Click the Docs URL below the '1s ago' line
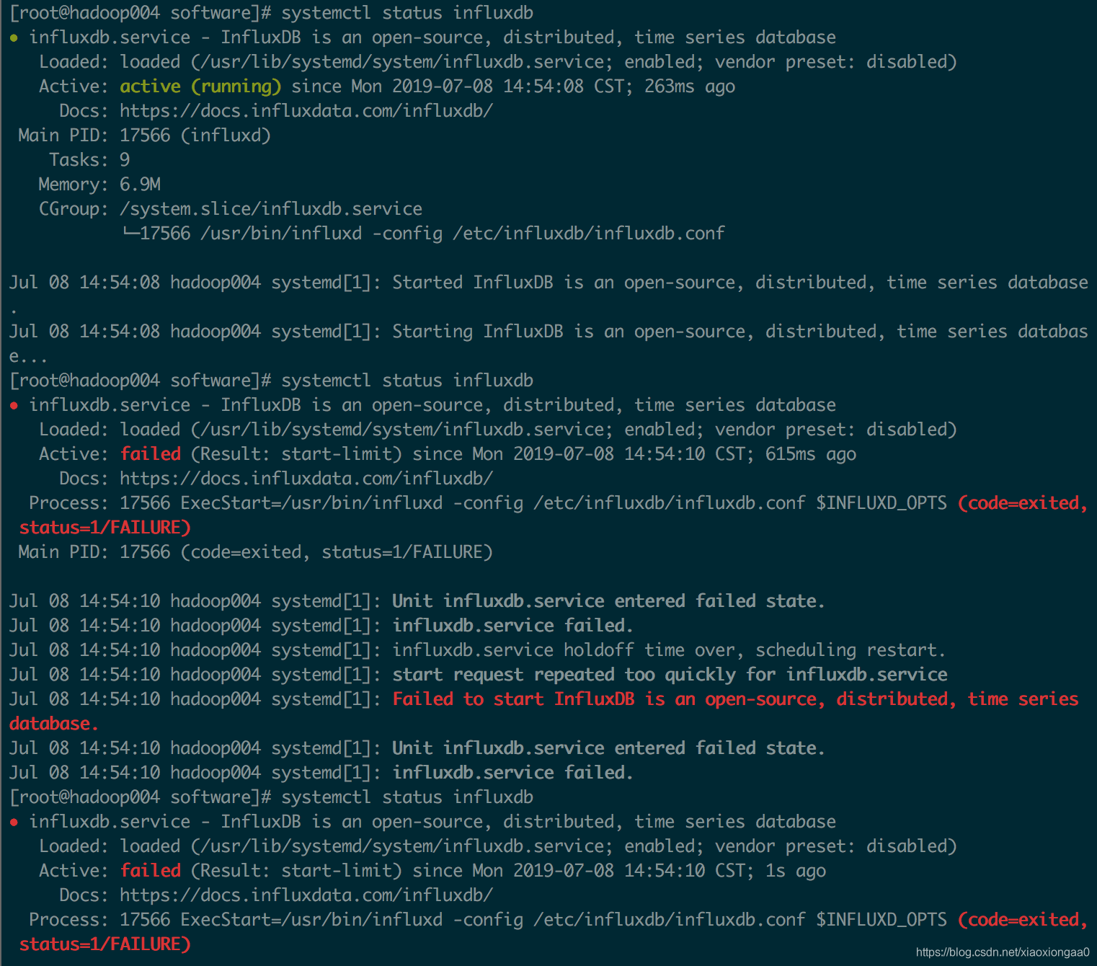 [306, 895]
